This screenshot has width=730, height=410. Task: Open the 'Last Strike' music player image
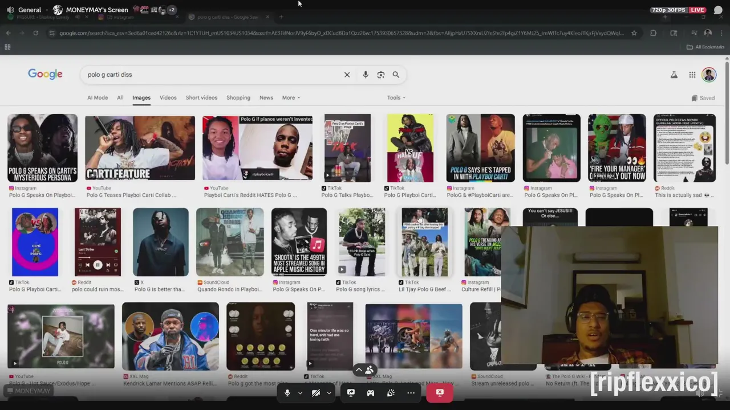pyautogui.click(x=98, y=242)
